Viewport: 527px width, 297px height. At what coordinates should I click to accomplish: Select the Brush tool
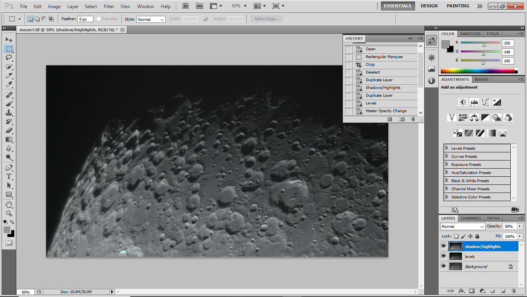9,104
